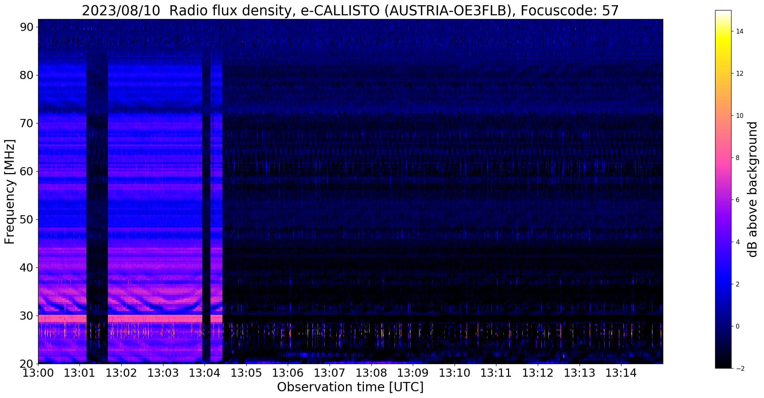Click the 'dB above background' colorbar label
764x398 pixels.
pyautogui.click(x=753, y=189)
